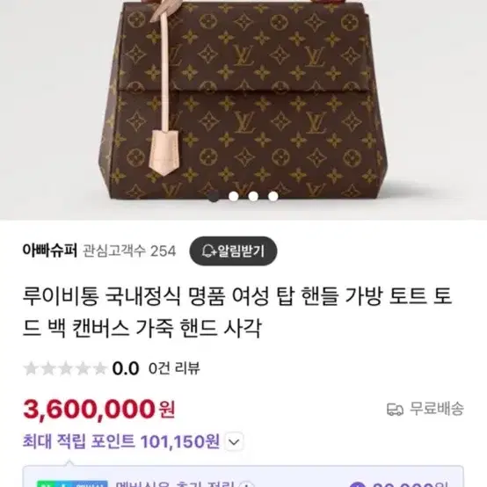Open the 아빠슈퍼 seller store link
The width and height of the screenshot is (487, 487).
(x=50, y=251)
